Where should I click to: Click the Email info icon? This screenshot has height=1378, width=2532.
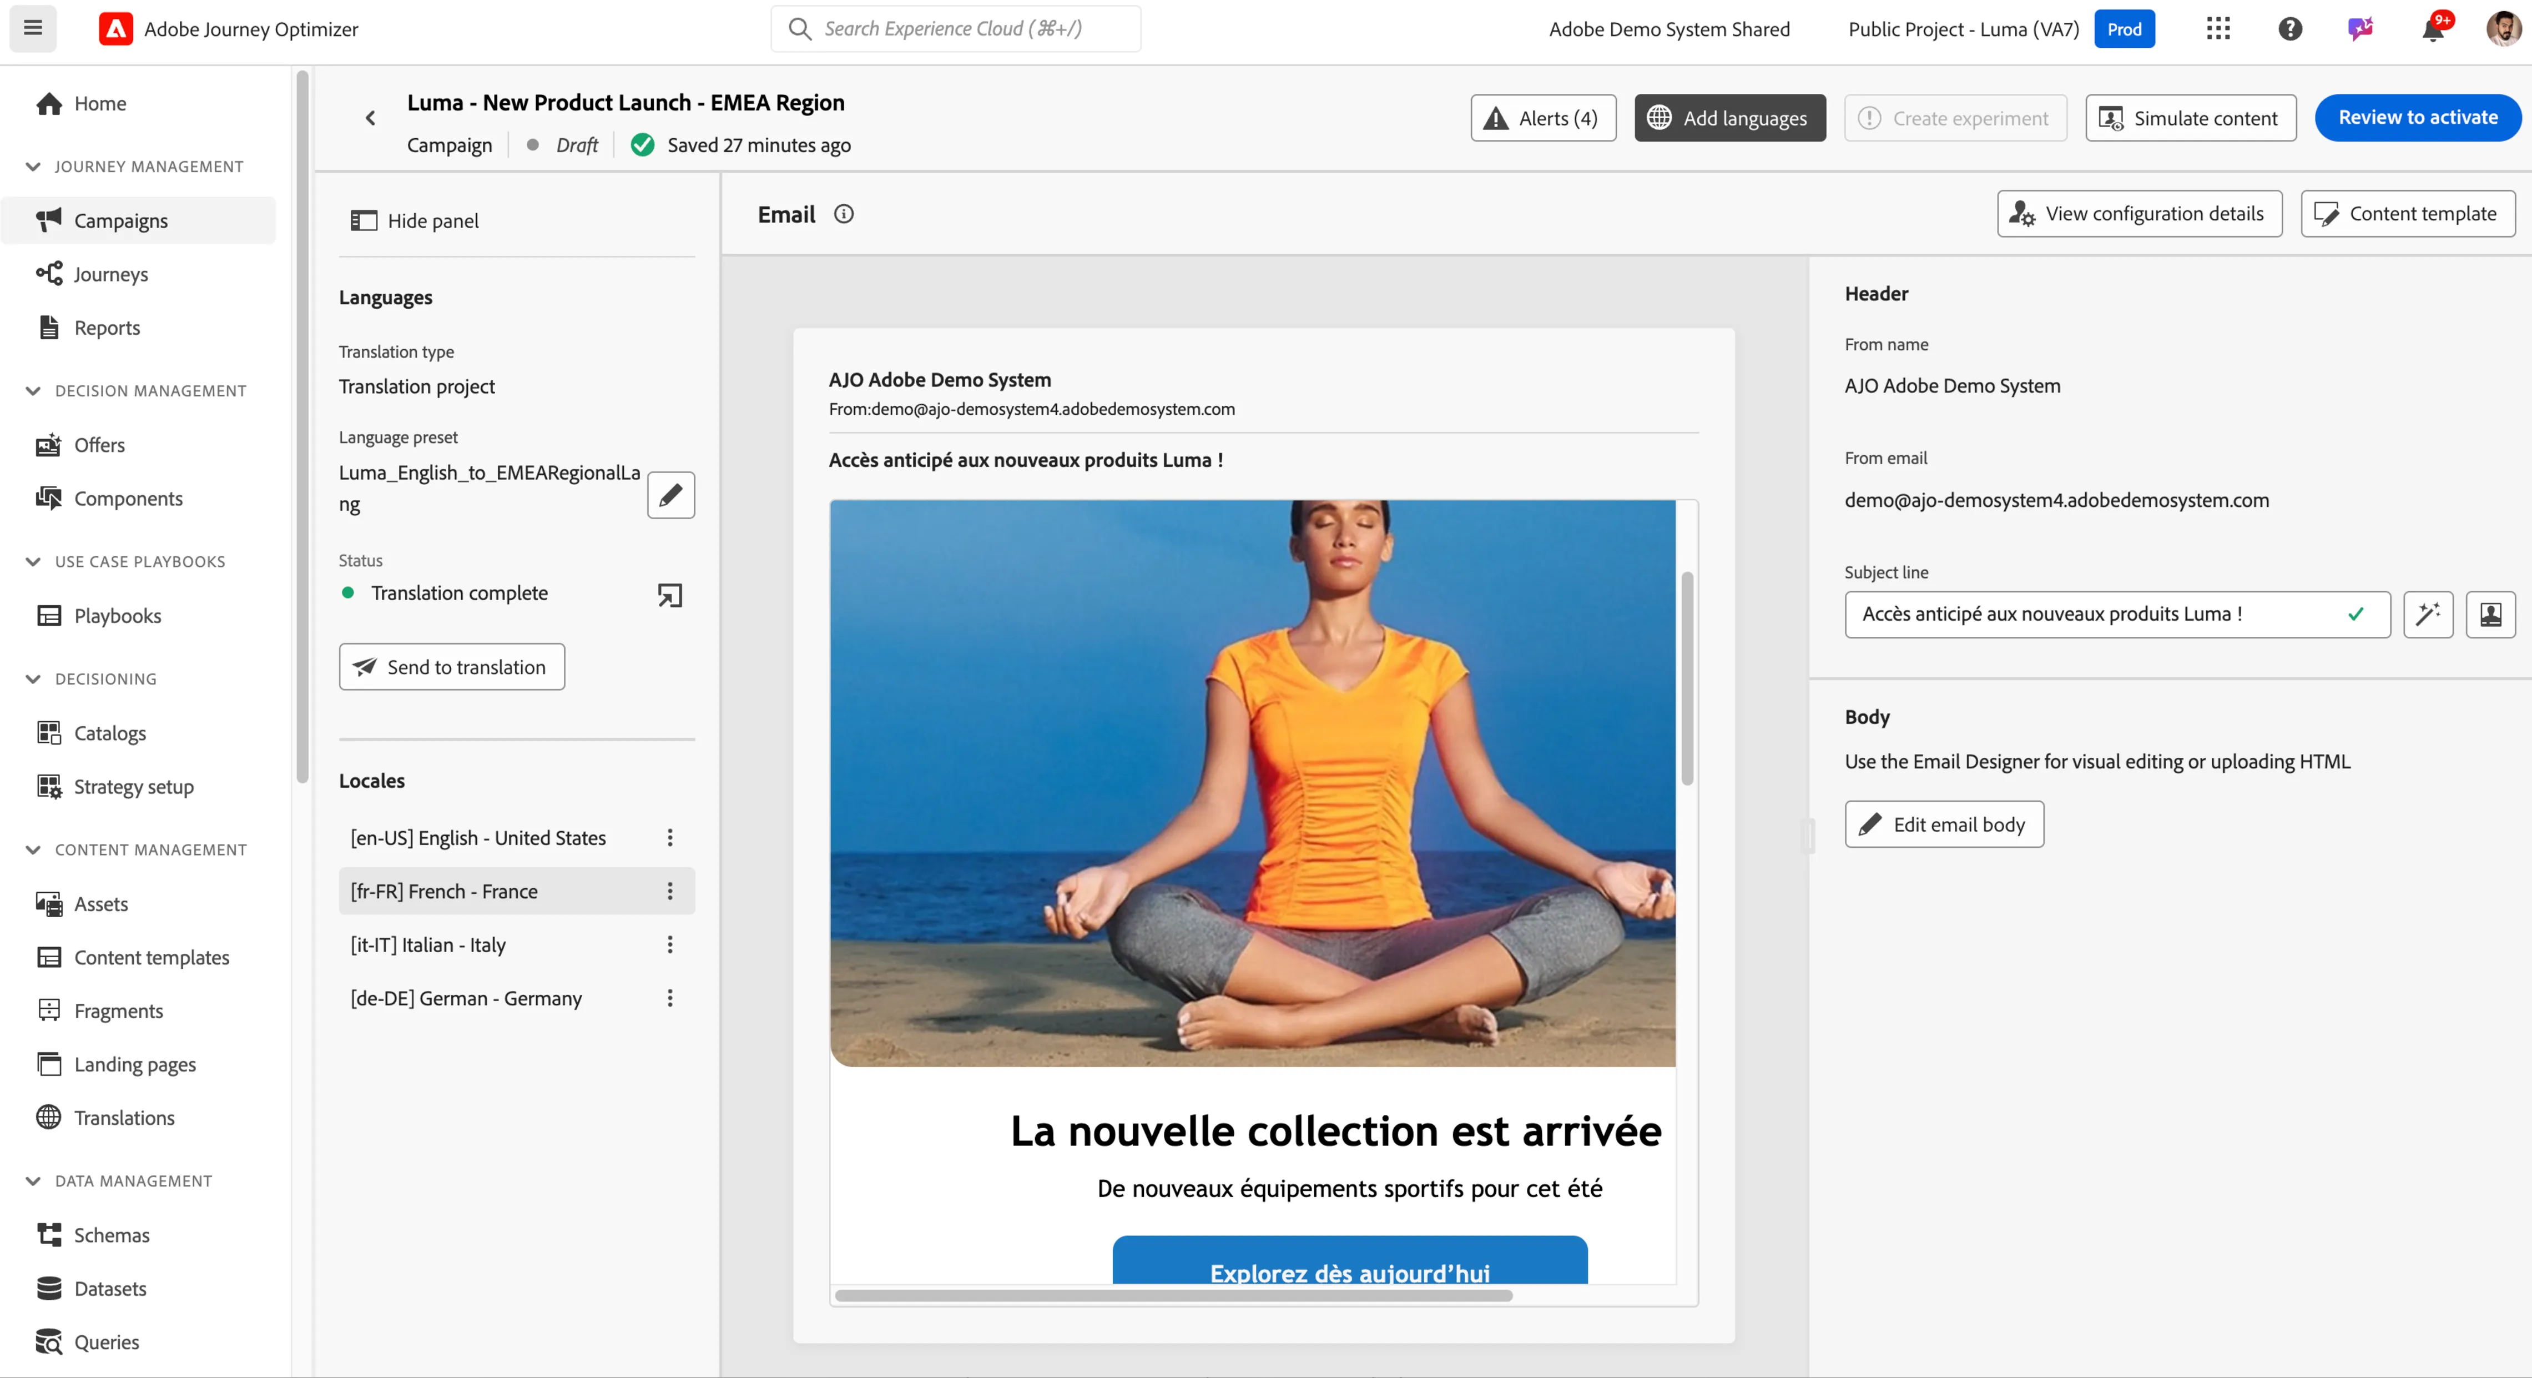(843, 214)
